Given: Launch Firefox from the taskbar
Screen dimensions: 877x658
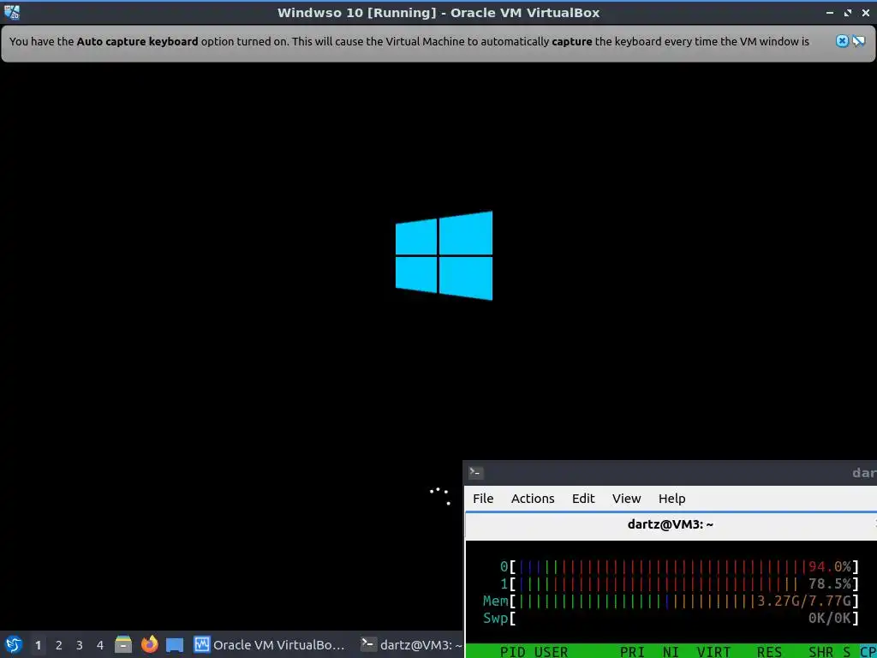Looking at the screenshot, I should click(x=149, y=644).
